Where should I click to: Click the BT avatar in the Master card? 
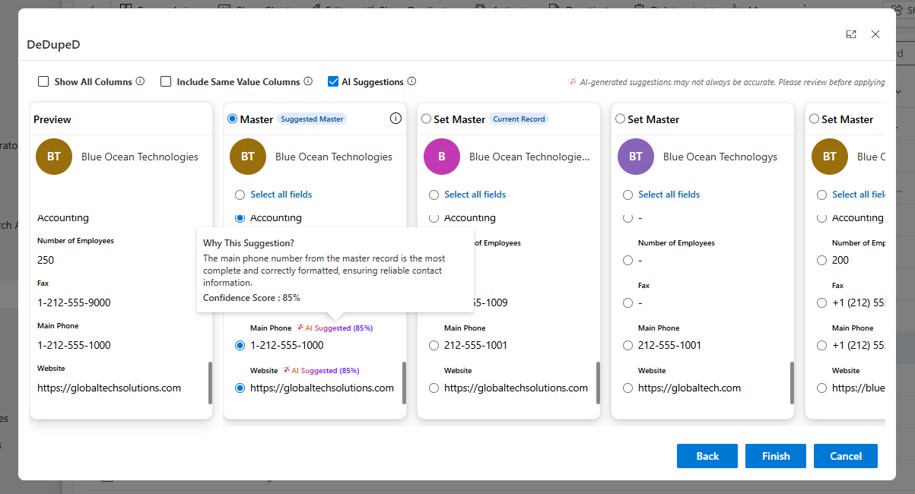pyautogui.click(x=248, y=157)
